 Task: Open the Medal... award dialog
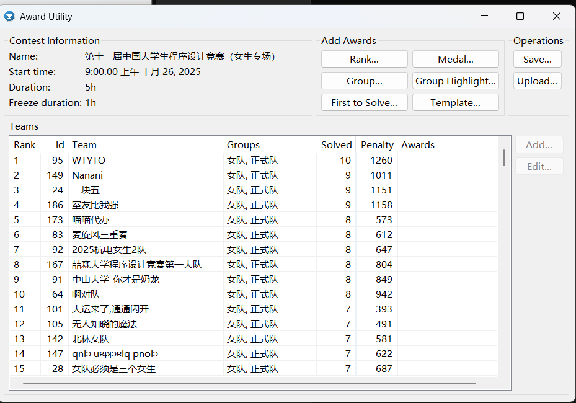(455, 60)
